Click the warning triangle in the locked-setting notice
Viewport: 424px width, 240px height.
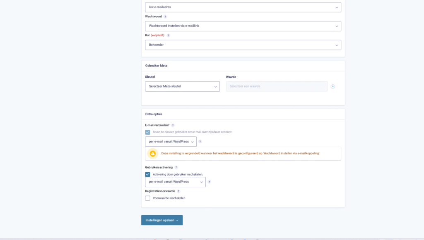click(x=153, y=153)
